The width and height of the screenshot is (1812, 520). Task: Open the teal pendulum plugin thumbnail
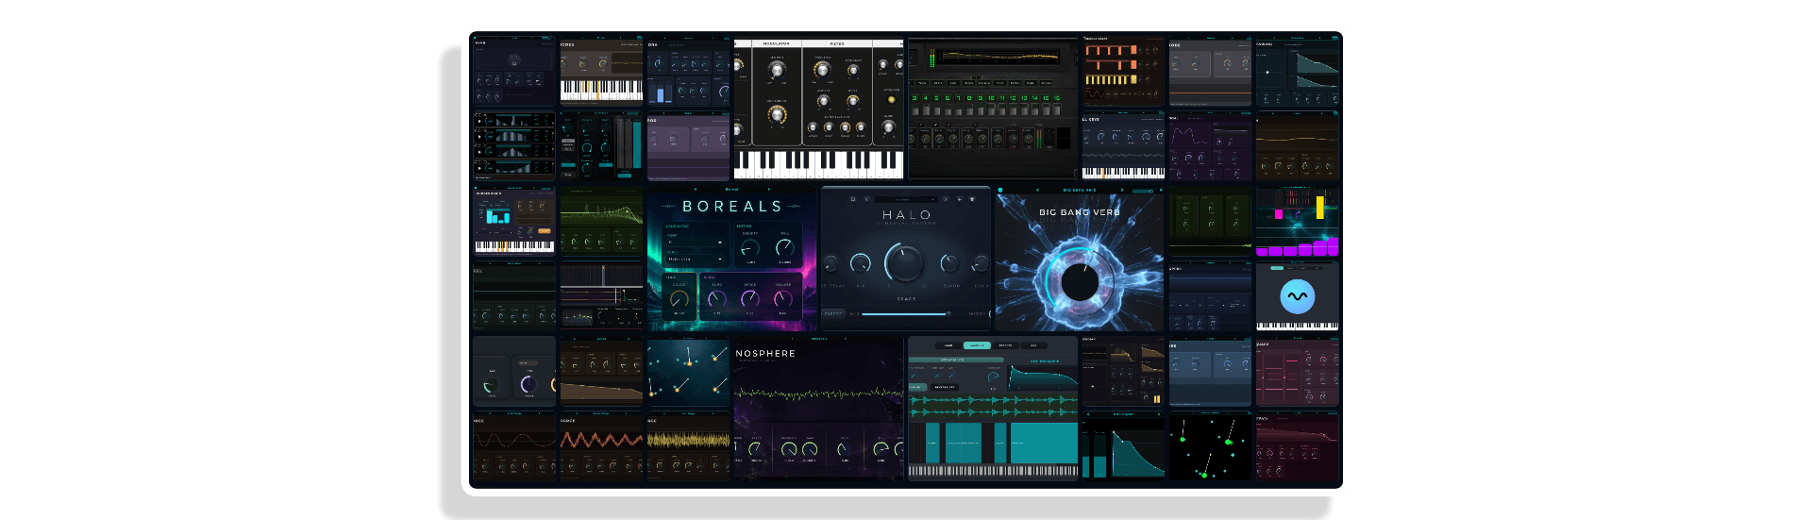pyautogui.click(x=688, y=372)
